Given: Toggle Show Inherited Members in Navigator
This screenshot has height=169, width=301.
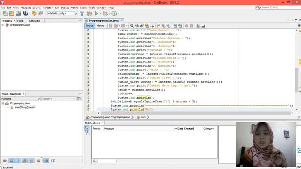Looking at the screenshot, I should coord(5,161).
